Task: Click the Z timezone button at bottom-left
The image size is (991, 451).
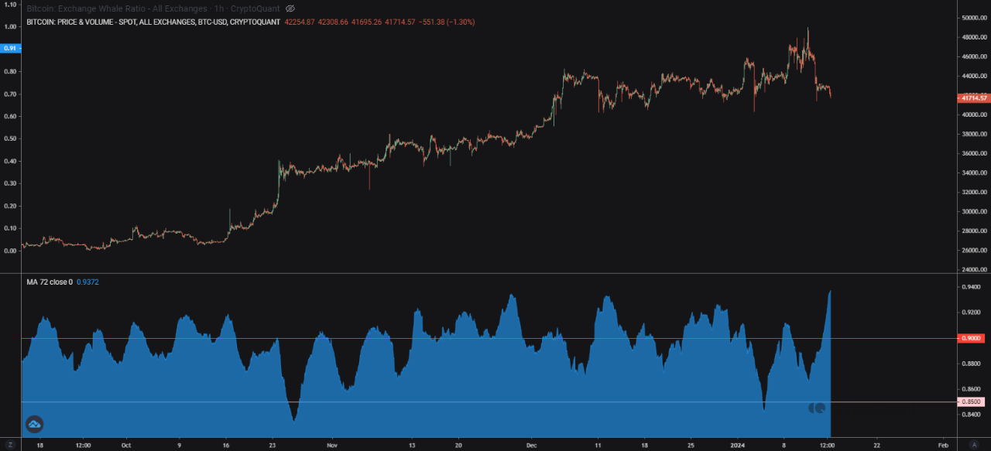Action: point(11,445)
